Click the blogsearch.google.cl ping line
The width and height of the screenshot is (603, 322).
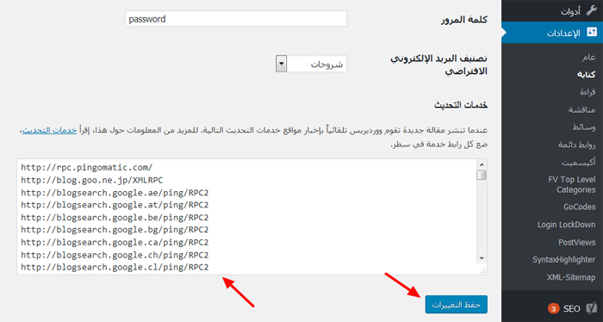click(115, 267)
